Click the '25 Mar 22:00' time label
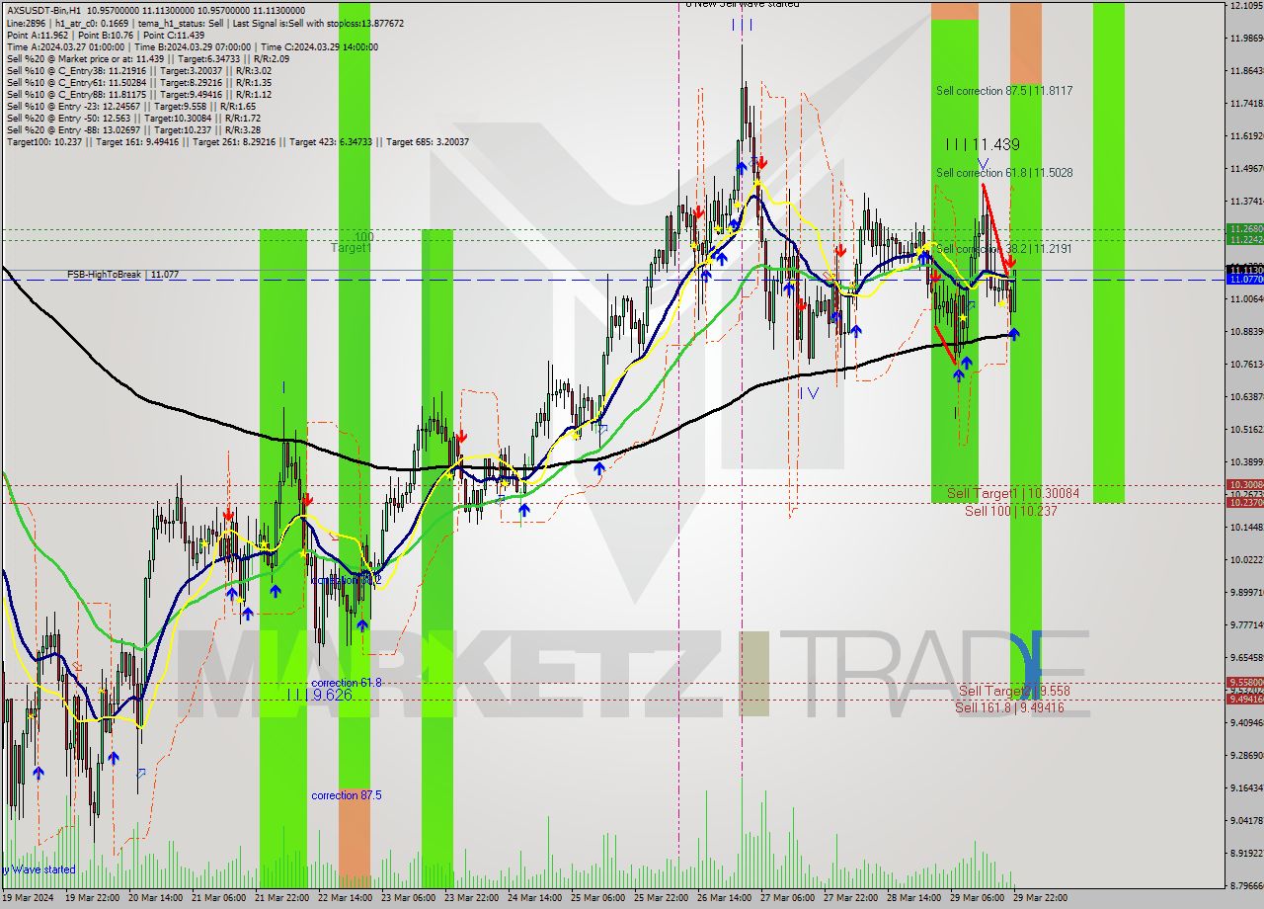The height and width of the screenshot is (909, 1264). [x=662, y=898]
